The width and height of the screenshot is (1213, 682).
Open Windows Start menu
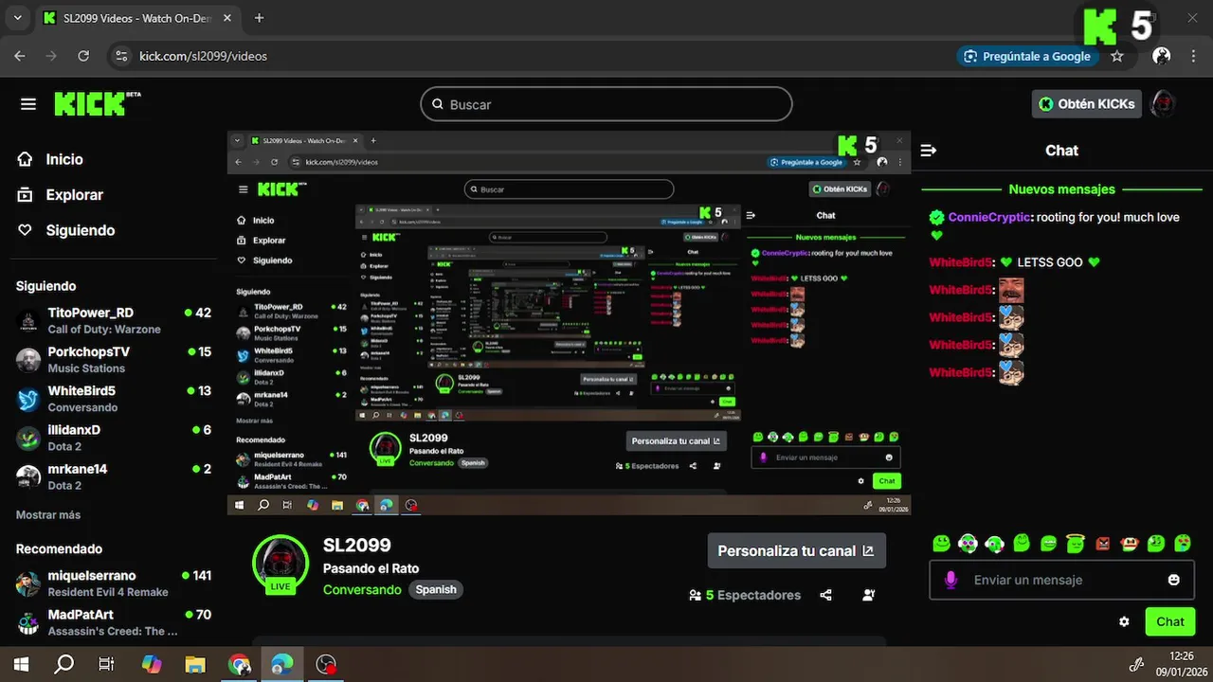[x=20, y=664]
